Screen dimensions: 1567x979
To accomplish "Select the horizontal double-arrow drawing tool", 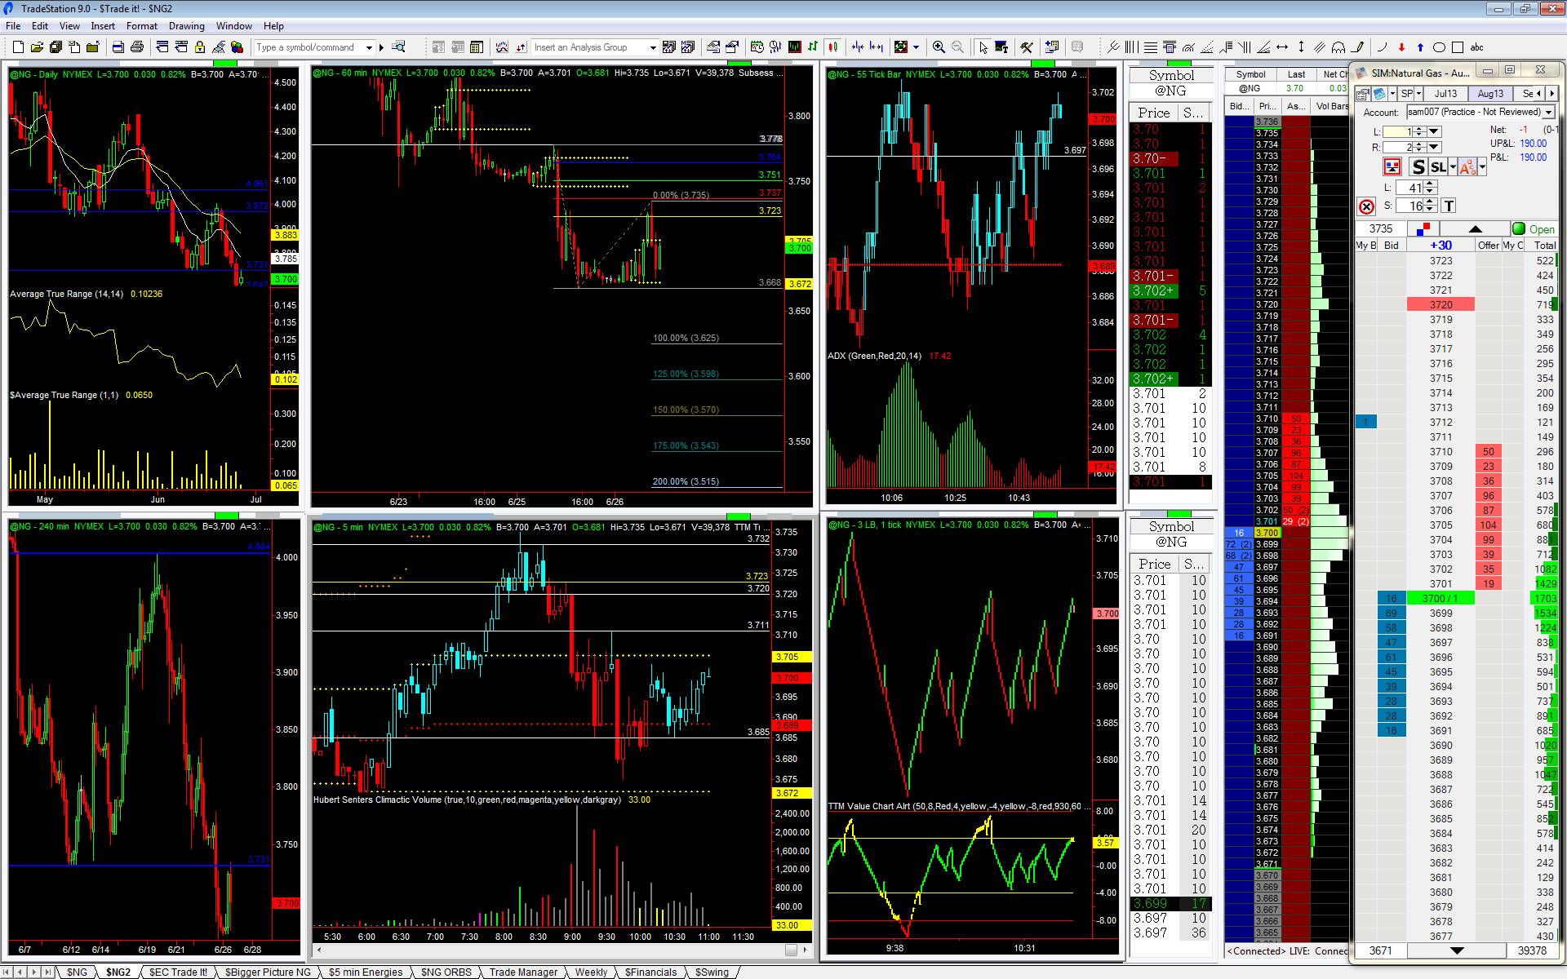I will 1282,47.
